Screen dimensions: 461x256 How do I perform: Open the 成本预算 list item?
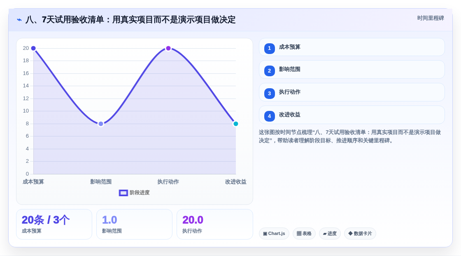click(352, 47)
